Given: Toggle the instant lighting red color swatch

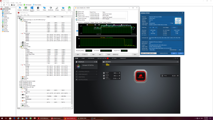Looking at the screenshot, I should (x=107, y=58).
